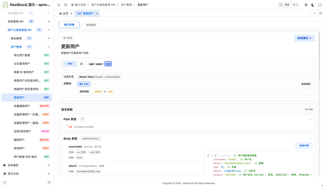The height and width of the screenshot is (186, 323).
Task: Collapse sidebar with double-chevron icon
Action: [x=5, y=183]
